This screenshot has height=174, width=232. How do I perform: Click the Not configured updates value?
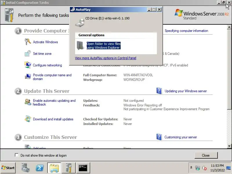(133, 101)
